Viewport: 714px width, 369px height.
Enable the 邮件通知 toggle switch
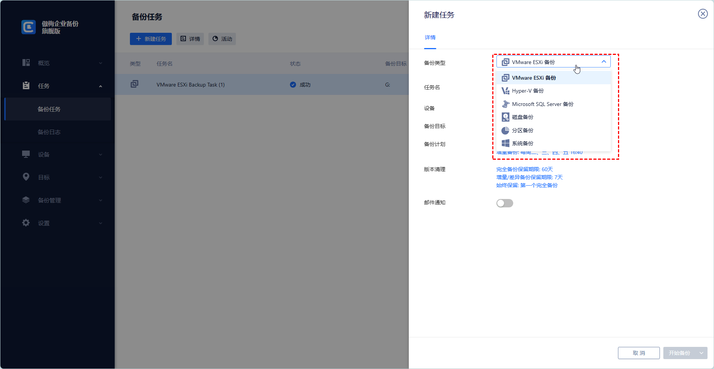tap(504, 203)
